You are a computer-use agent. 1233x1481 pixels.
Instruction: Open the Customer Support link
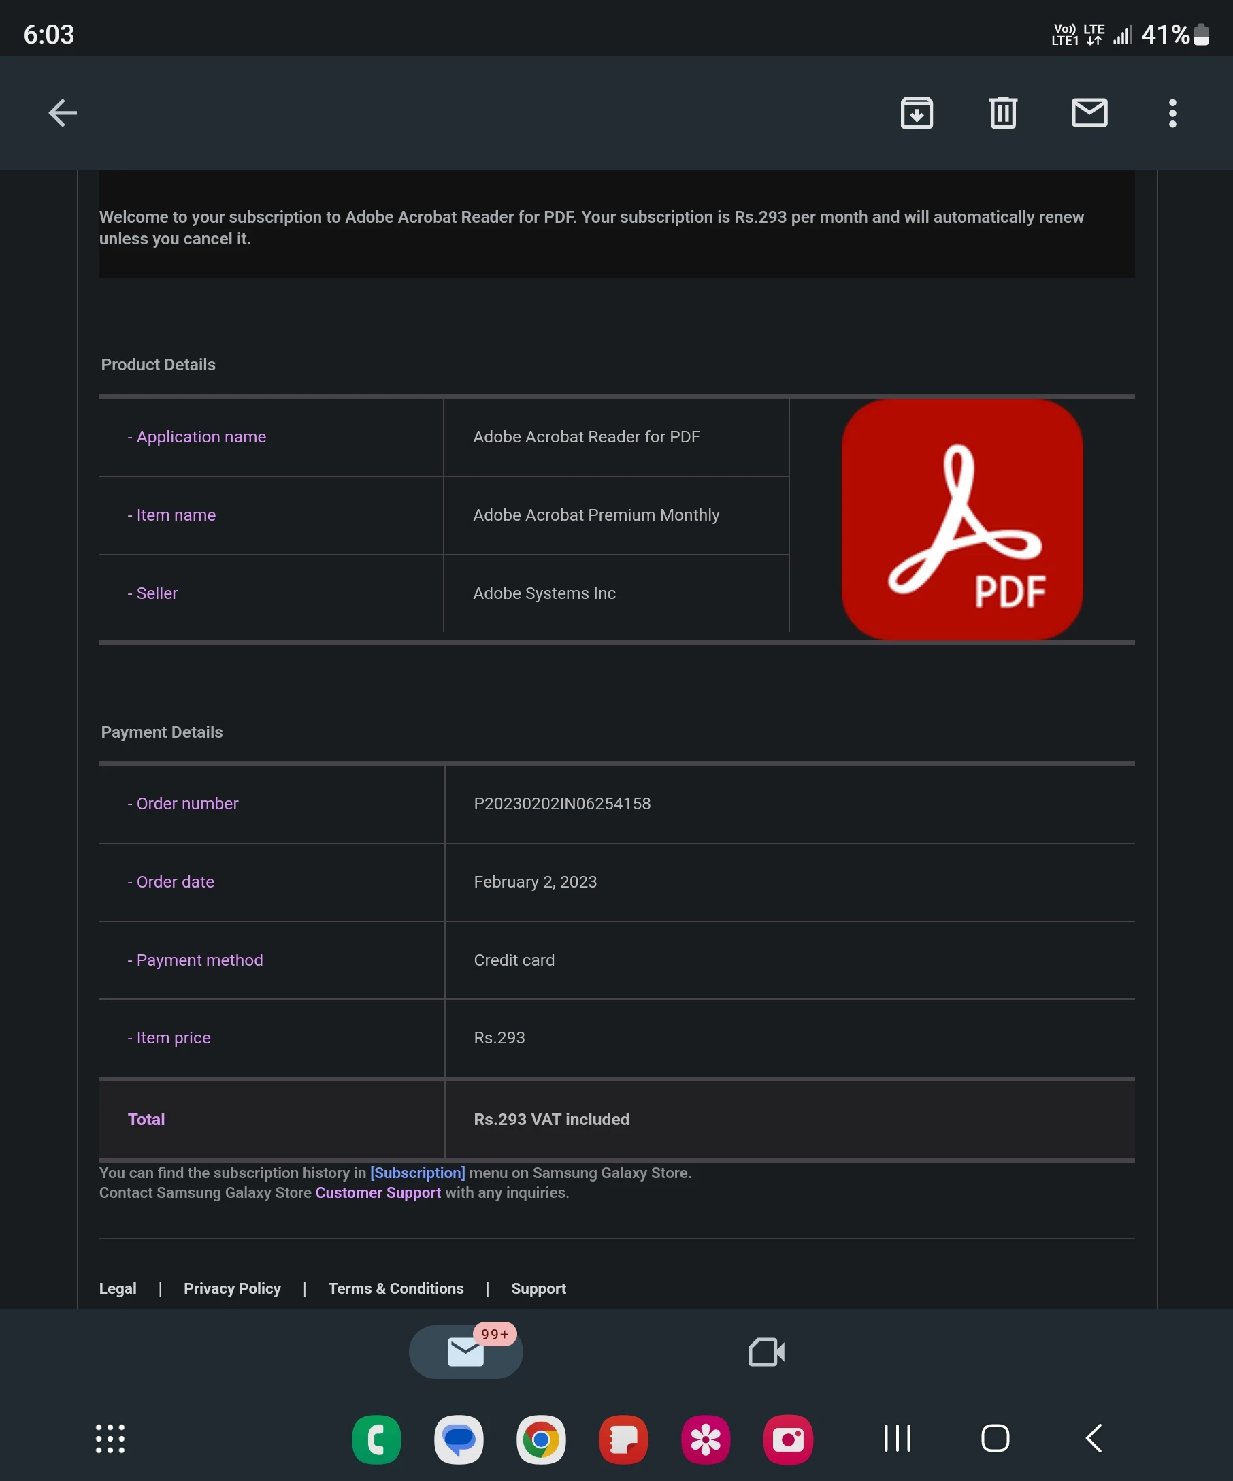tap(378, 1192)
